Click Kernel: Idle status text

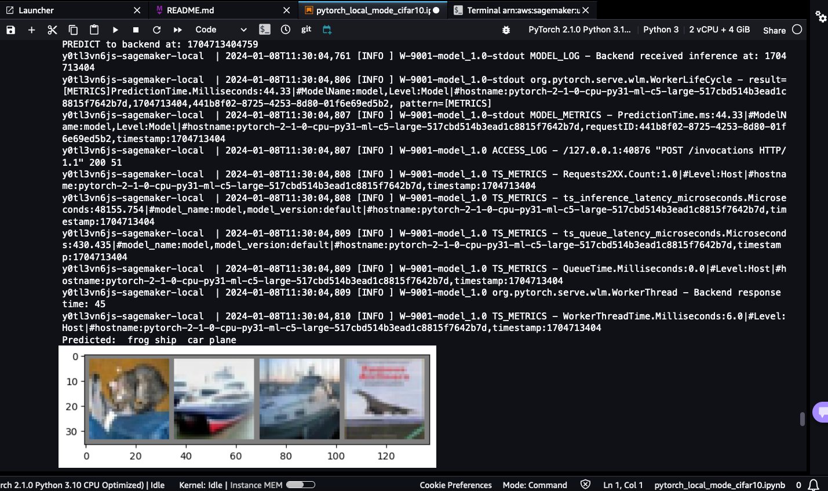pos(200,485)
